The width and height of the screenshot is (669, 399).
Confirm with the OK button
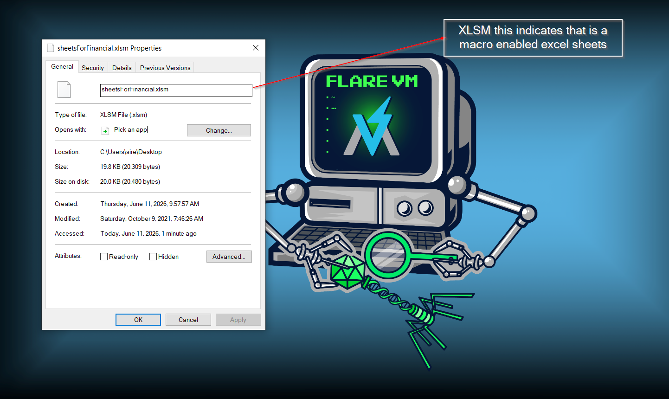point(138,320)
